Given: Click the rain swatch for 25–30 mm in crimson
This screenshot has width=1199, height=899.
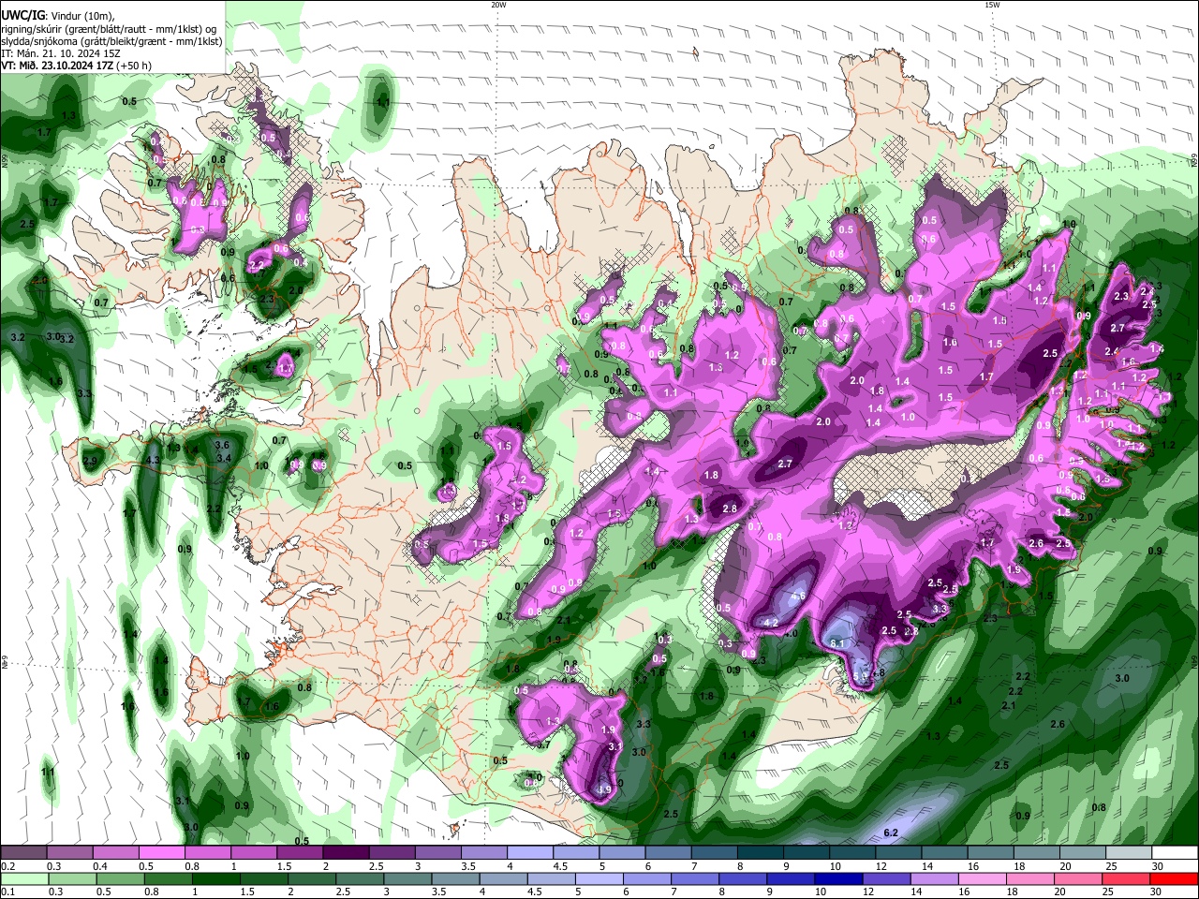Looking at the screenshot, I should (x=1128, y=878).
